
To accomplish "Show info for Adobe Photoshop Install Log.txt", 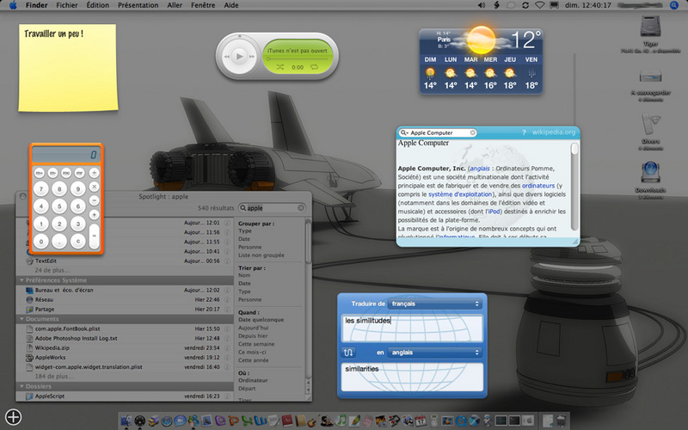I will click(227, 338).
